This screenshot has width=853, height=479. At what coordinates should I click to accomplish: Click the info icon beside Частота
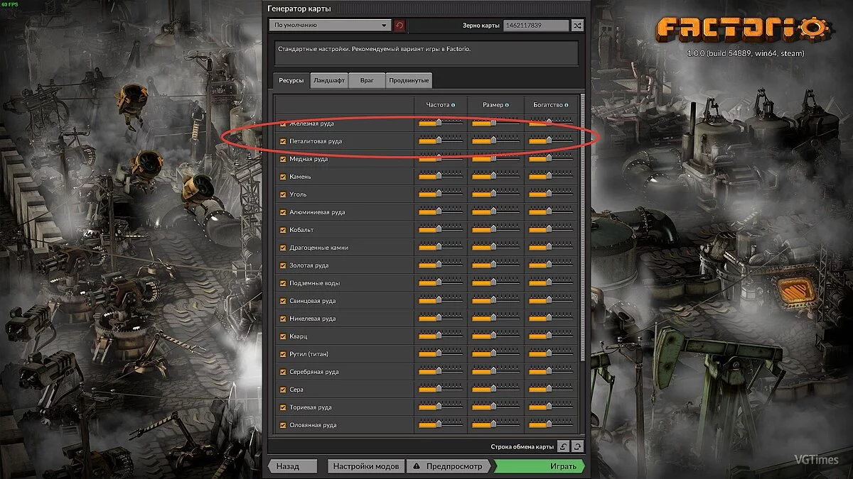[453, 105]
